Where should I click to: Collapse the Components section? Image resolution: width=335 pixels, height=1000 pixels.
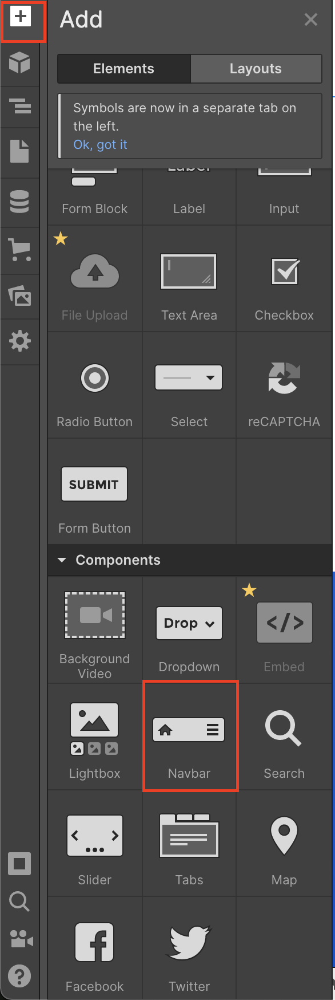(x=62, y=560)
